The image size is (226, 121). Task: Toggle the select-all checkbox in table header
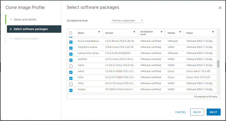(71, 33)
